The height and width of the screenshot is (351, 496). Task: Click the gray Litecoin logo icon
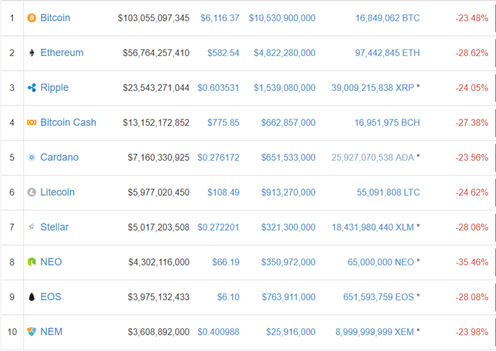pyautogui.click(x=31, y=192)
